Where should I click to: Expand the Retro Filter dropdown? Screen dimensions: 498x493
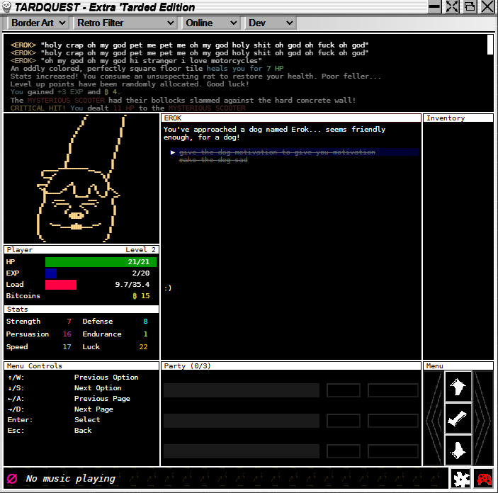coord(125,23)
